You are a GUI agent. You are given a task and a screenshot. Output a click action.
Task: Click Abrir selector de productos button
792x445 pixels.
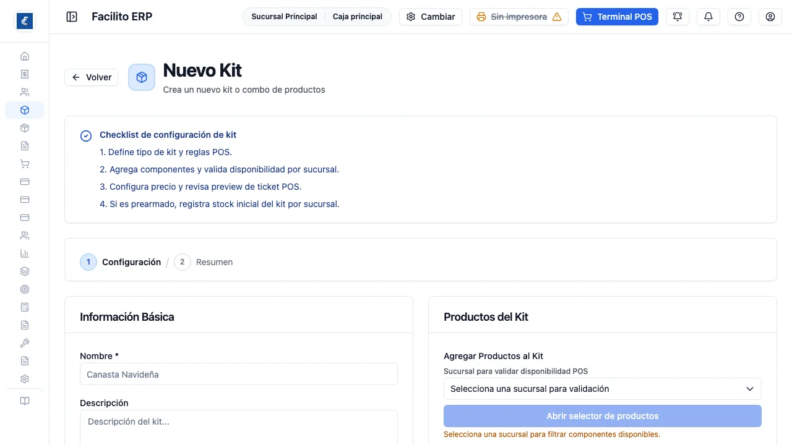coord(603,416)
